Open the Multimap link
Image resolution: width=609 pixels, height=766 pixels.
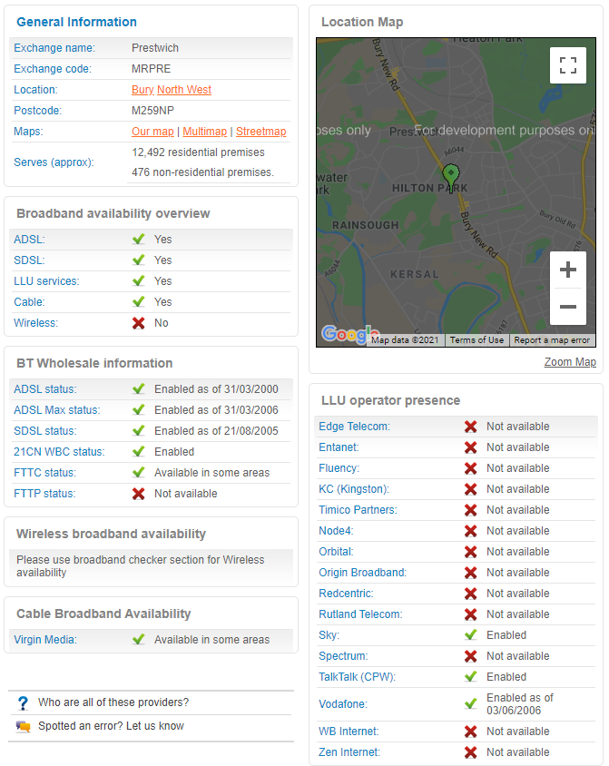click(x=204, y=132)
